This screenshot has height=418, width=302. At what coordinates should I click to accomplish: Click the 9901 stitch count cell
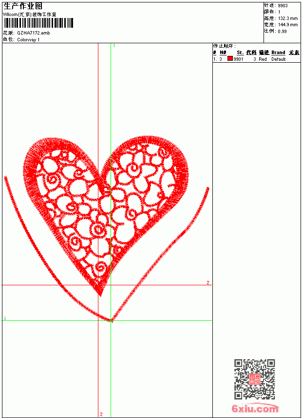pos(238,59)
